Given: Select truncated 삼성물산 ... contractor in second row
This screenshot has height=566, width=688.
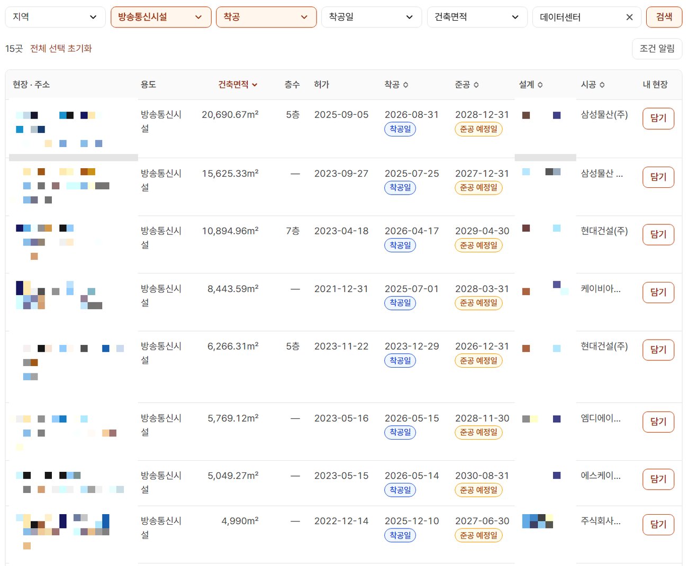Looking at the screenshot, I should 602,174.
